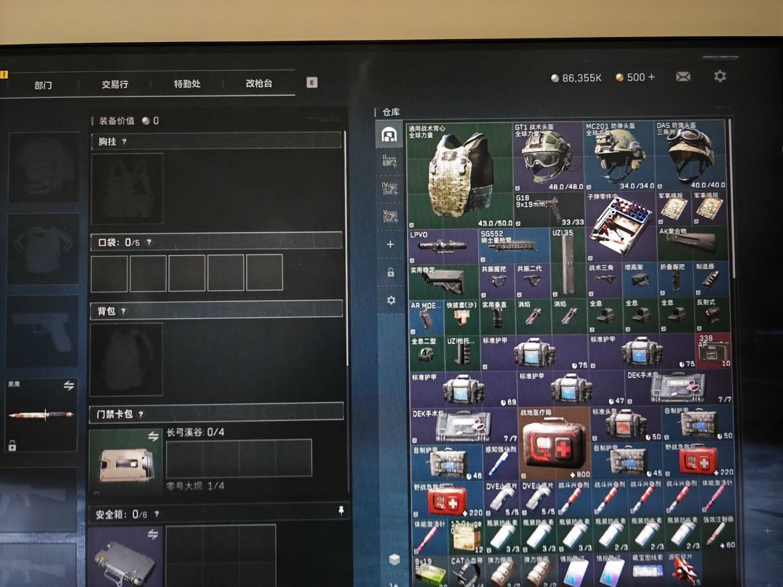This screenshot has height=587, width=783.
Task: Click the 500 + currency top-up button
Action: [635, 78]
